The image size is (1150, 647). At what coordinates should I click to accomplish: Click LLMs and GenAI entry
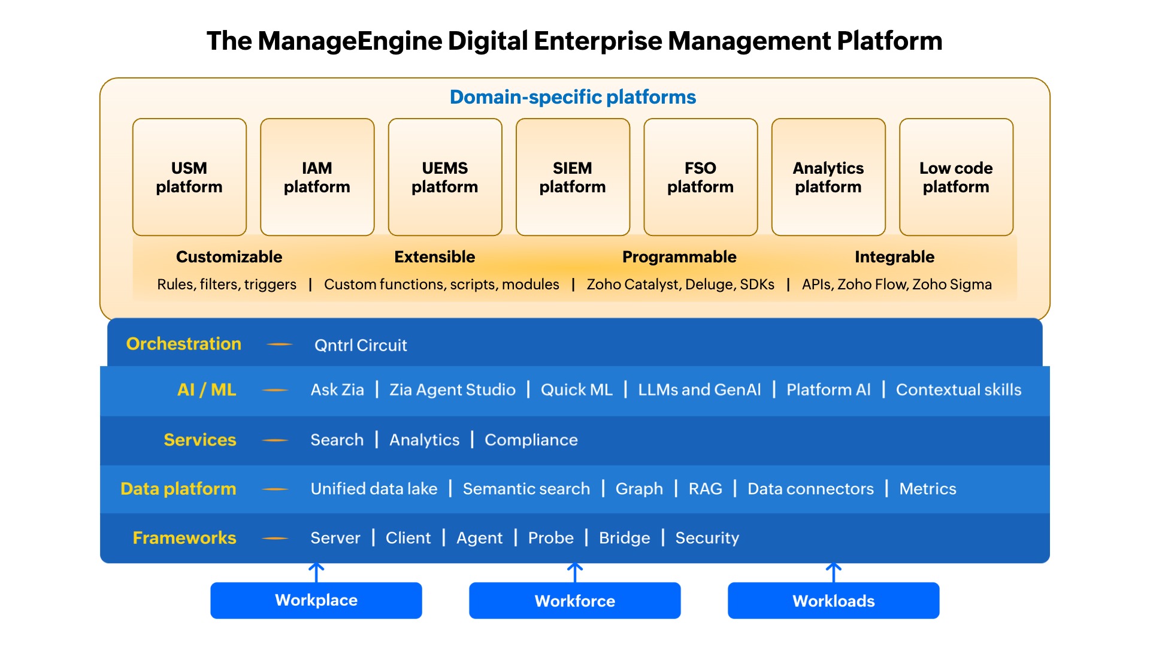click(x=700, y=390)
